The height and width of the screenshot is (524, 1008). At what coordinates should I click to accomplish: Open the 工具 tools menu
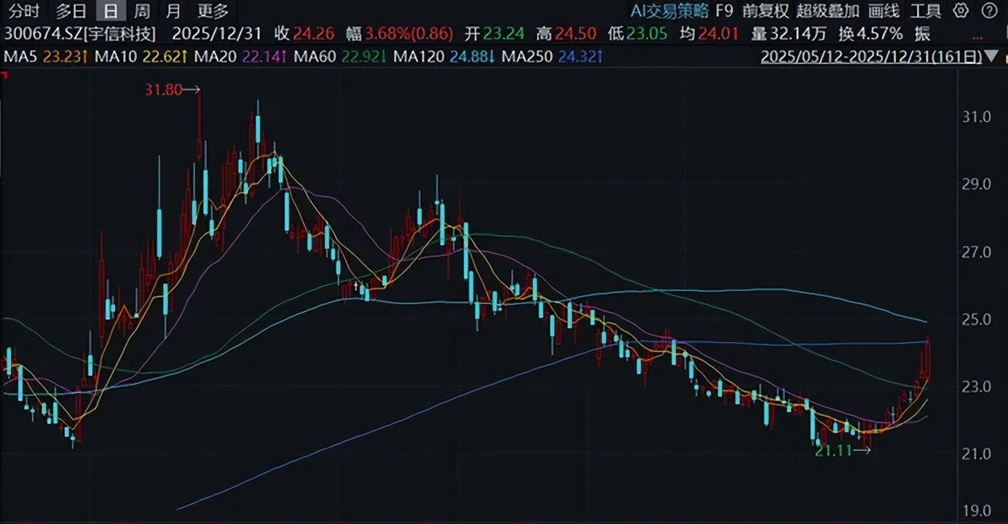pyautogui.click(x=926, y=11)
